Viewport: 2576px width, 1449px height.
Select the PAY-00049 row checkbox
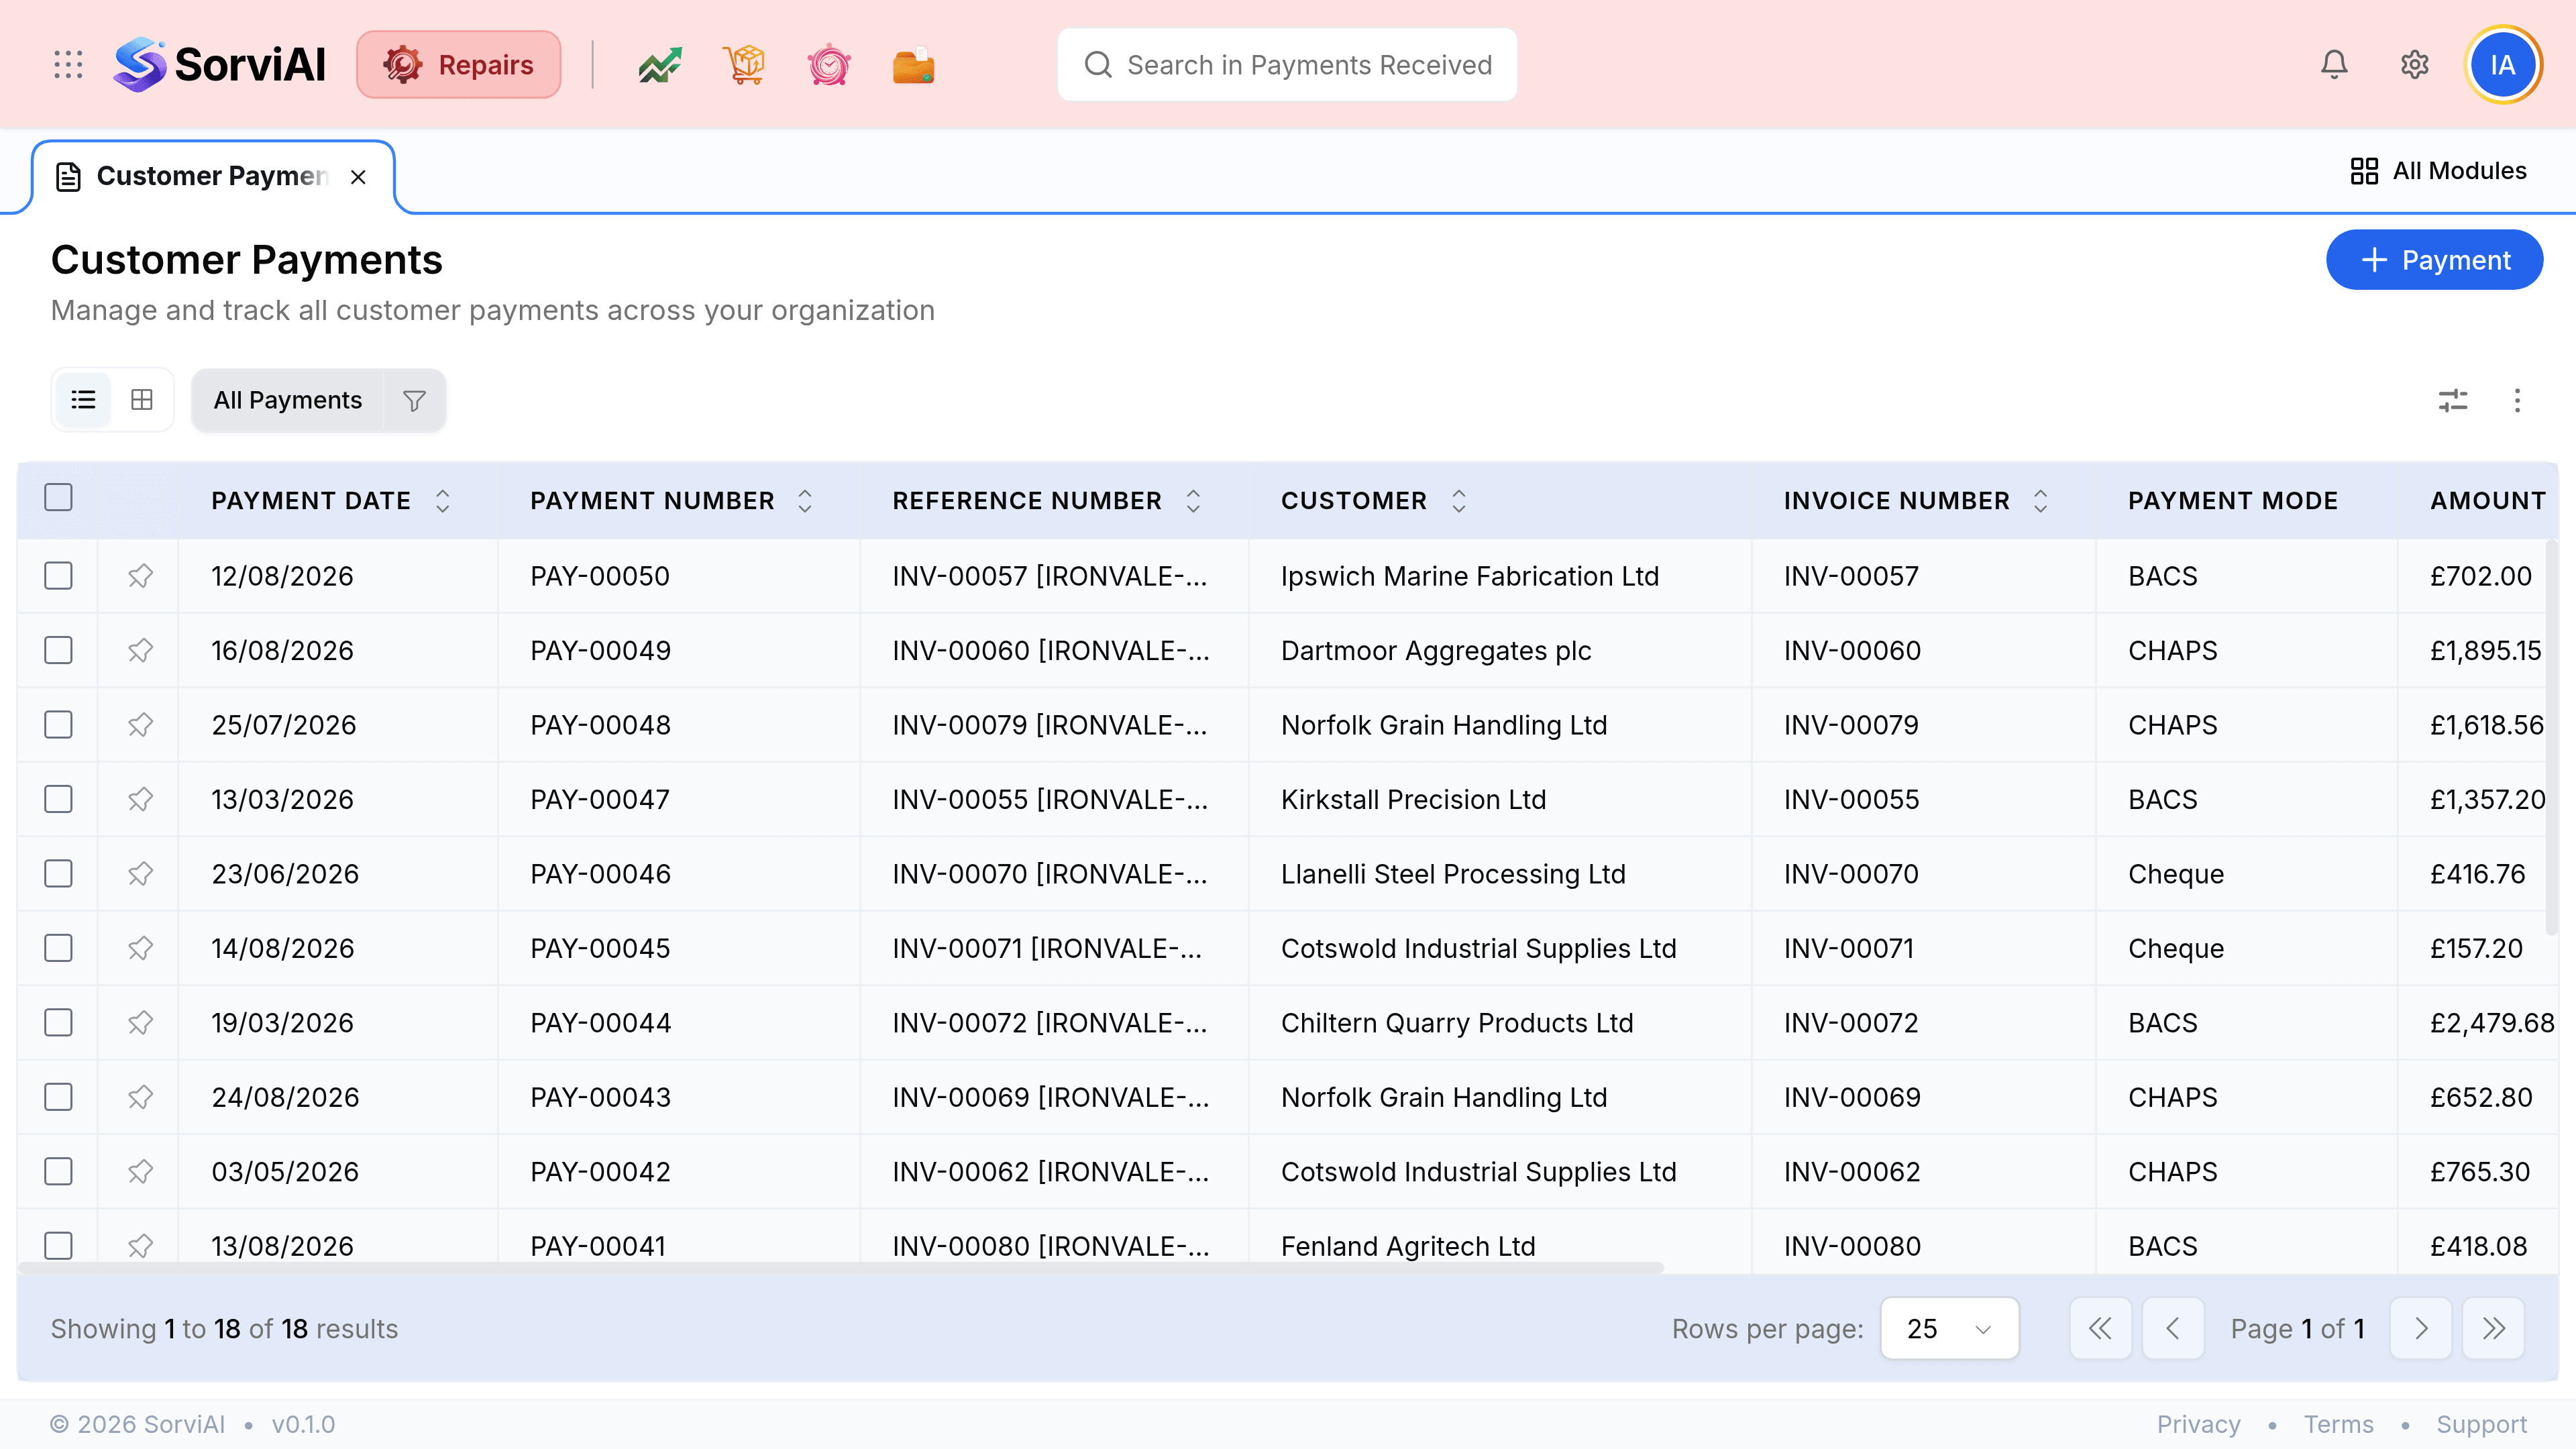58,650
